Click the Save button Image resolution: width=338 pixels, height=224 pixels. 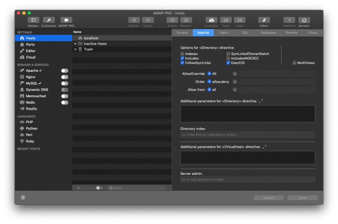pyautogui.click(x=302, y=198)
